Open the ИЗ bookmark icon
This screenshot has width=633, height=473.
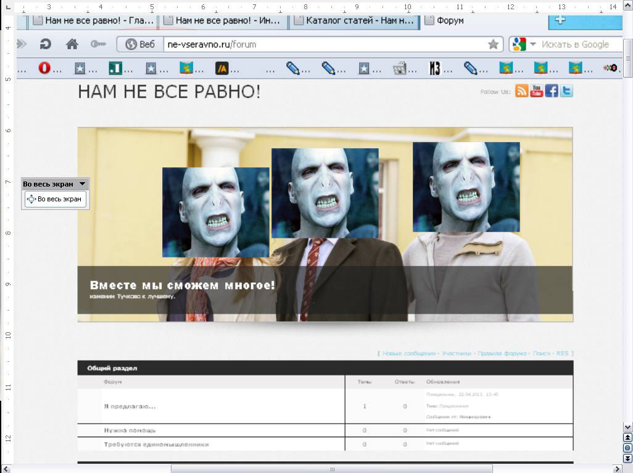coord(434,69)
